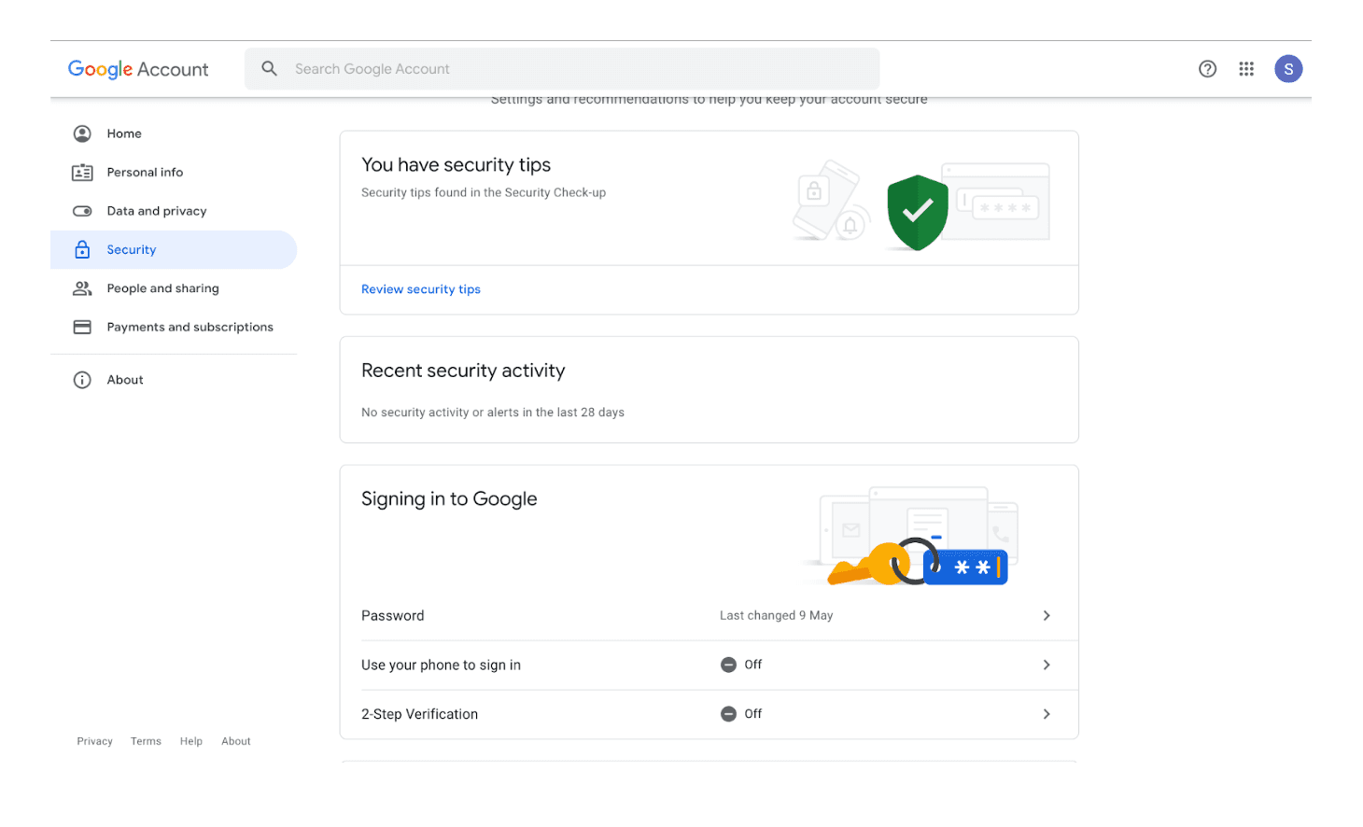Click the You have security tips heading
1363x827 pixels.
[x=456, y=165]
